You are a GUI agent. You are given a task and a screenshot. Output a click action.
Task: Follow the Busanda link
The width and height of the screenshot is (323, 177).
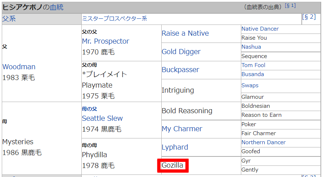tap(252, 74)
